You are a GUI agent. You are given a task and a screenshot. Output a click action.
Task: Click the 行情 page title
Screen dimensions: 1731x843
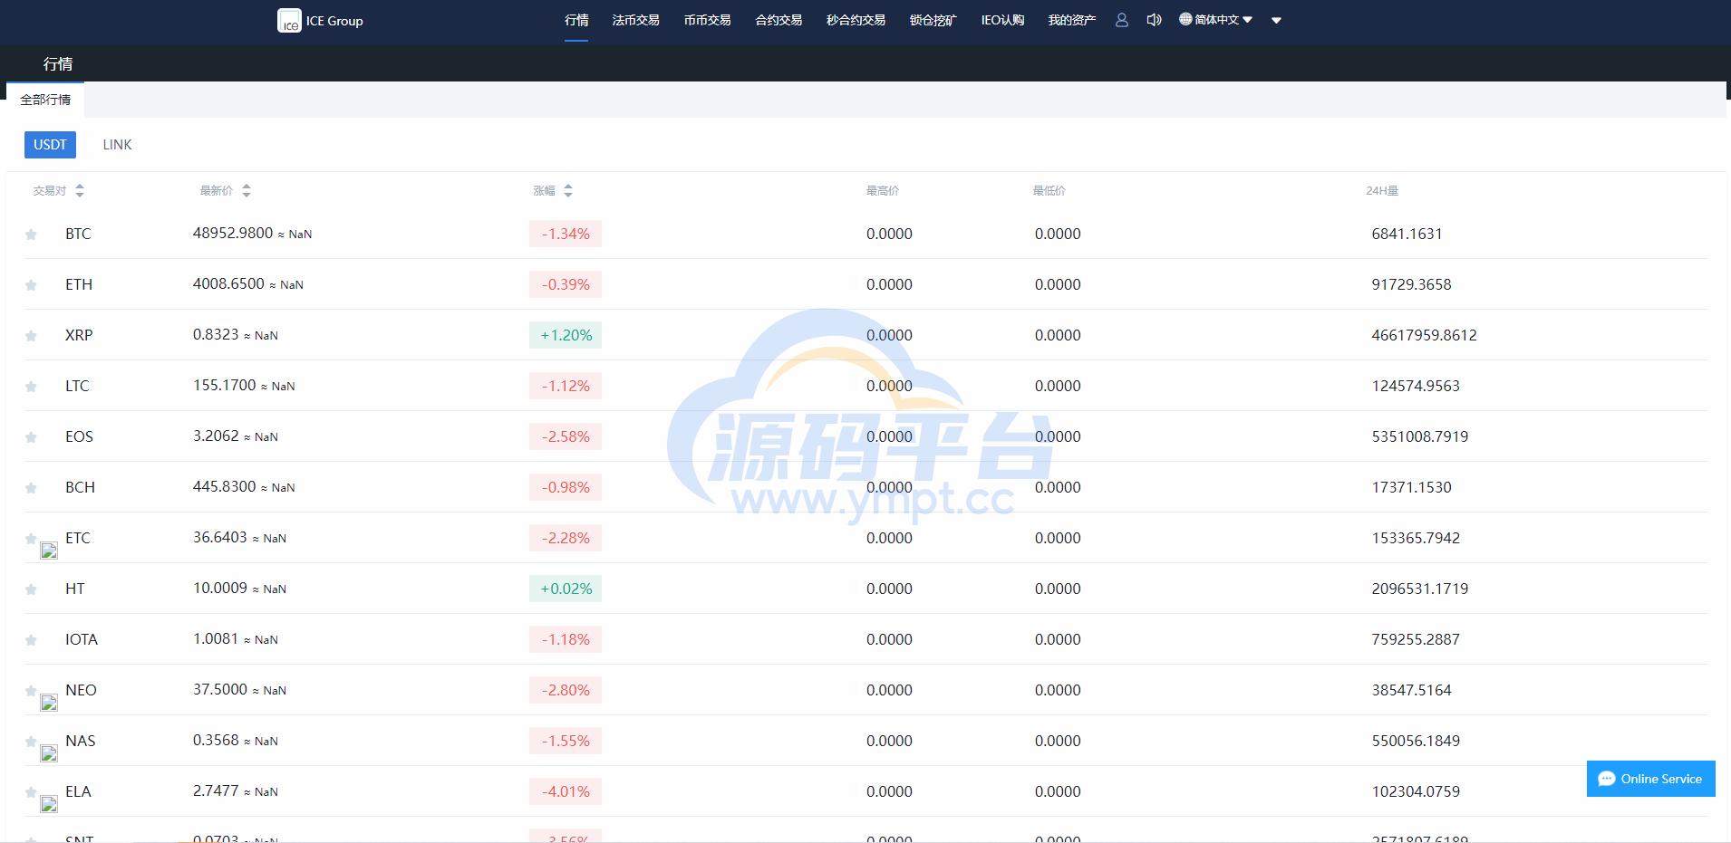(58, 63)
